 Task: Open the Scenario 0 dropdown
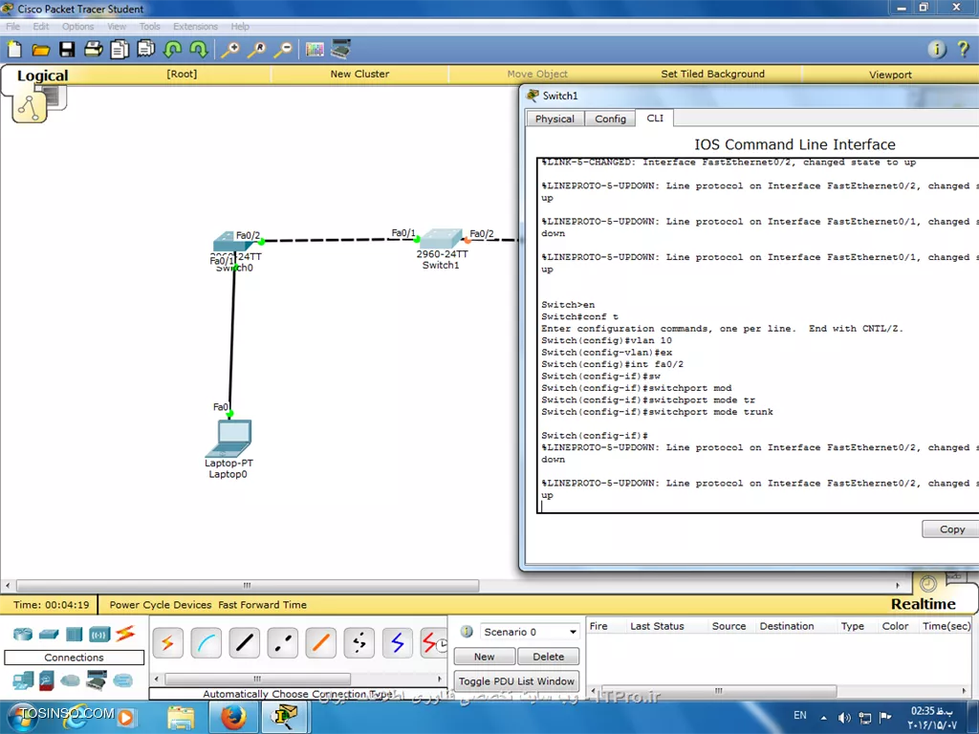point(530,632)
